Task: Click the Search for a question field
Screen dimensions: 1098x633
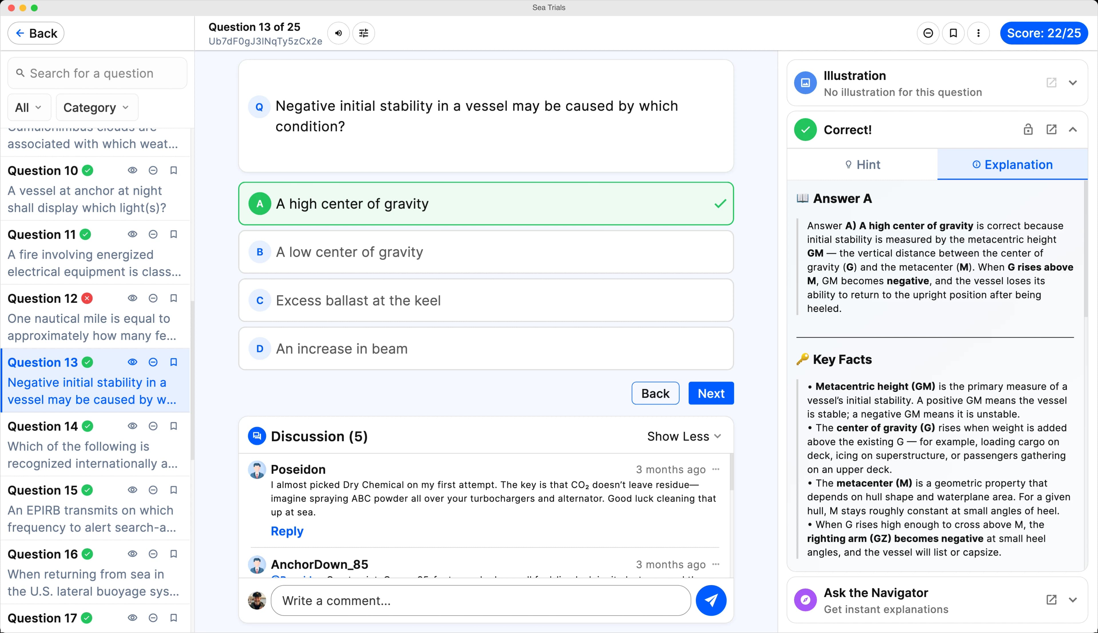Action: click(98, 73)
